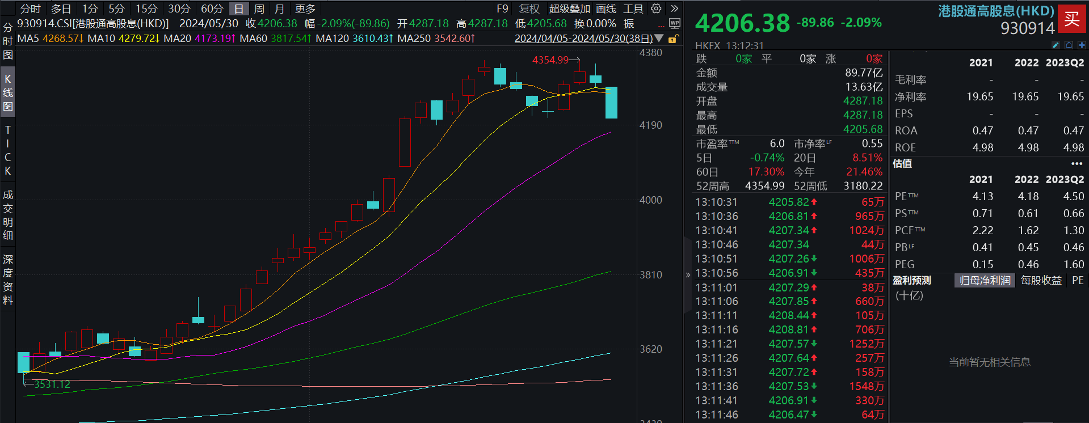This screenshot has width=1089, height=423.
Task: Click 930914.CSI code label in chart header
Action: (x=93, y=24)
